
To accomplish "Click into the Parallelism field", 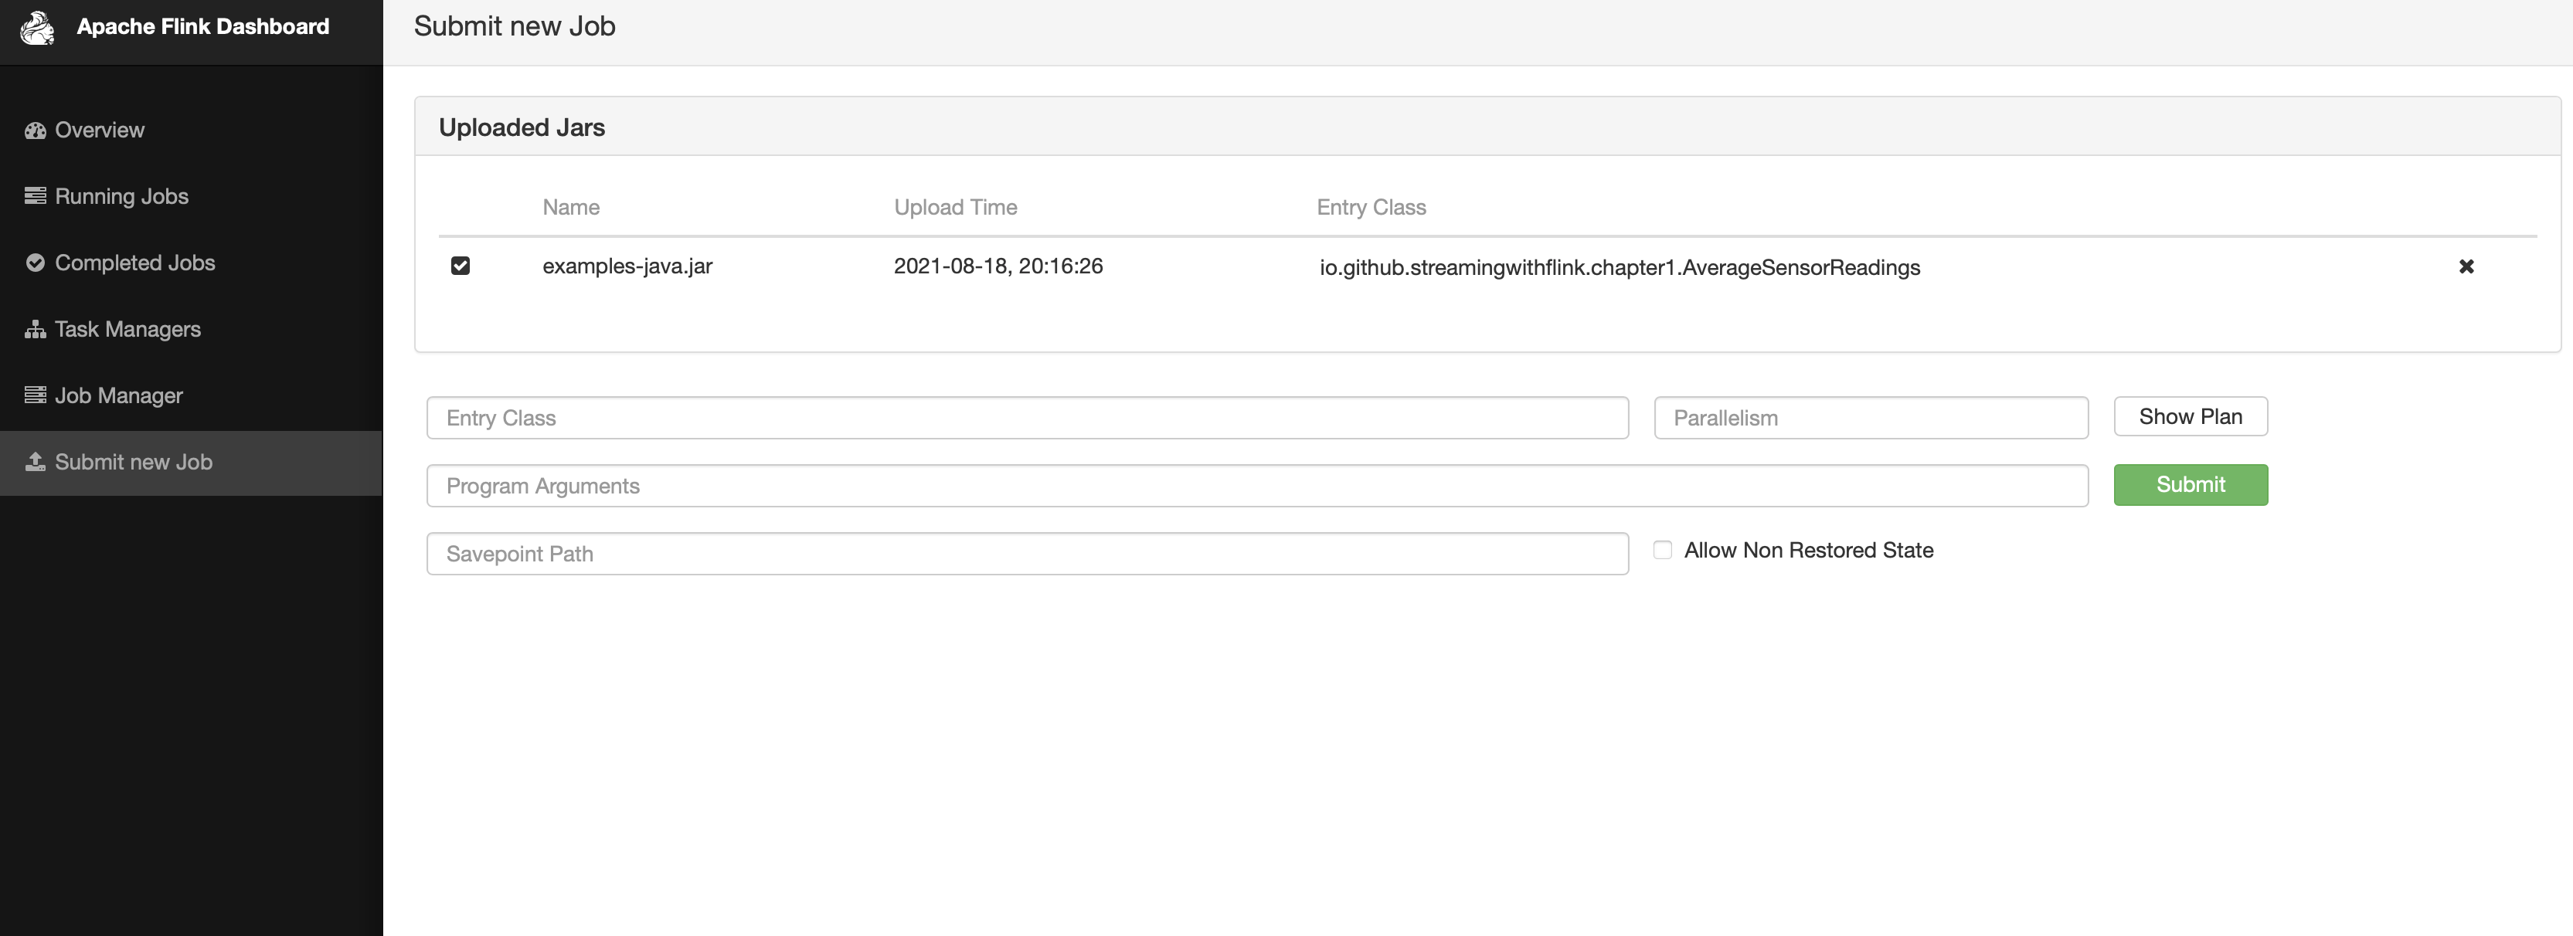I will coord(1870,418).
